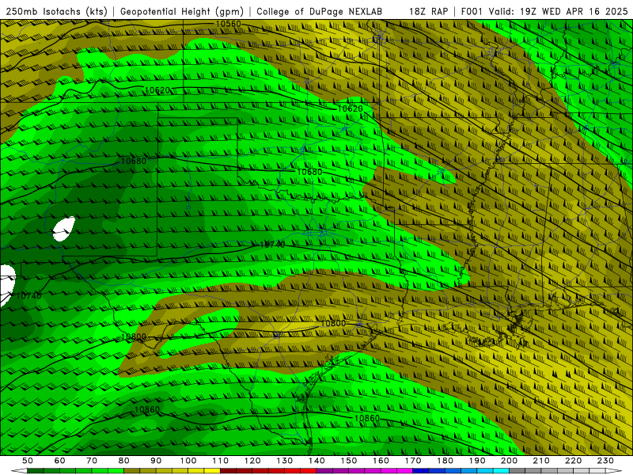633x475 pixels.
Task: Click the colorbar value 50
Action: pos(28,461)
